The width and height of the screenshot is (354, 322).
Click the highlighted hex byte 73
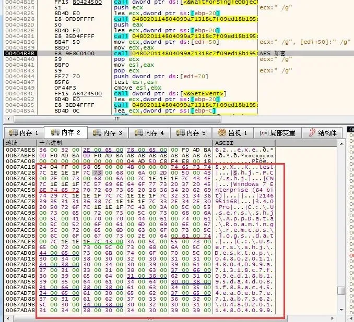[x=97, y=173]
